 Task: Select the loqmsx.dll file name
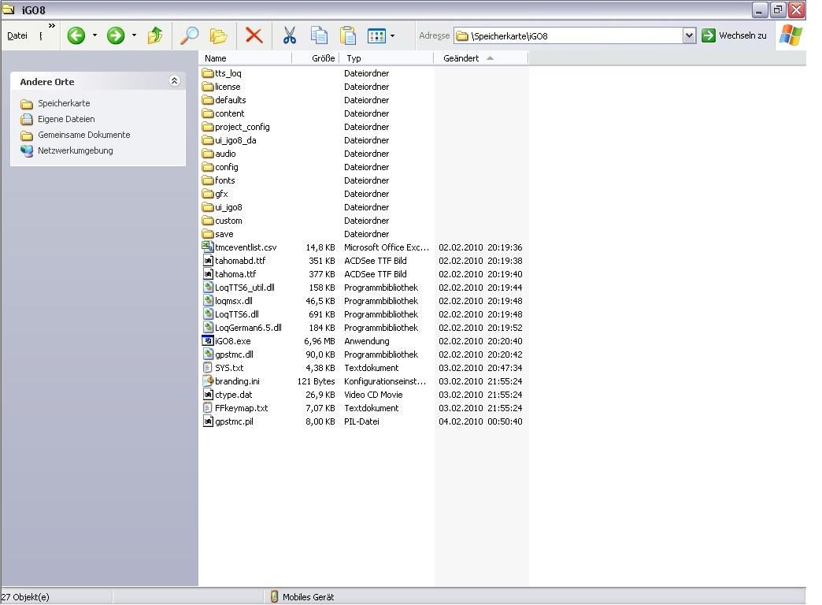234,301
